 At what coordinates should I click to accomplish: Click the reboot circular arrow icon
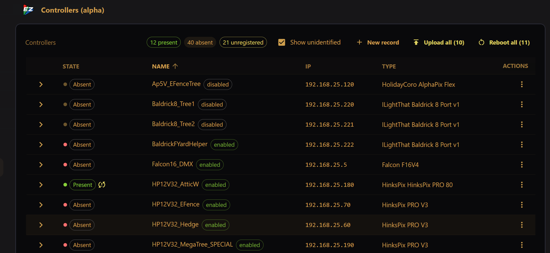[481, 42]
